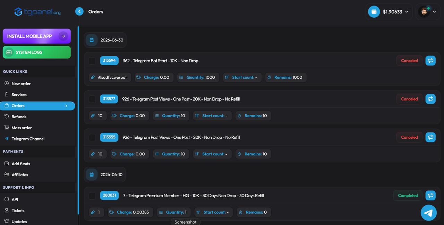The image size is (444, 225).
Task: Click the 926 Telegram Post Views title of order 313555
Action: [181, 137]
